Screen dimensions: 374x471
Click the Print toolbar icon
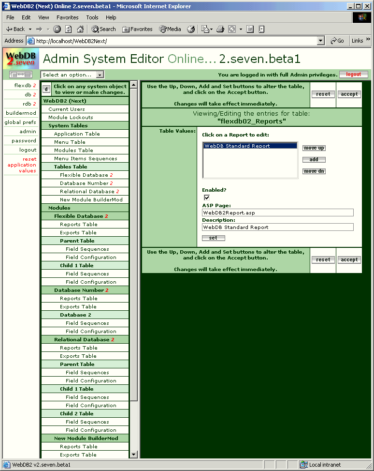220,29
